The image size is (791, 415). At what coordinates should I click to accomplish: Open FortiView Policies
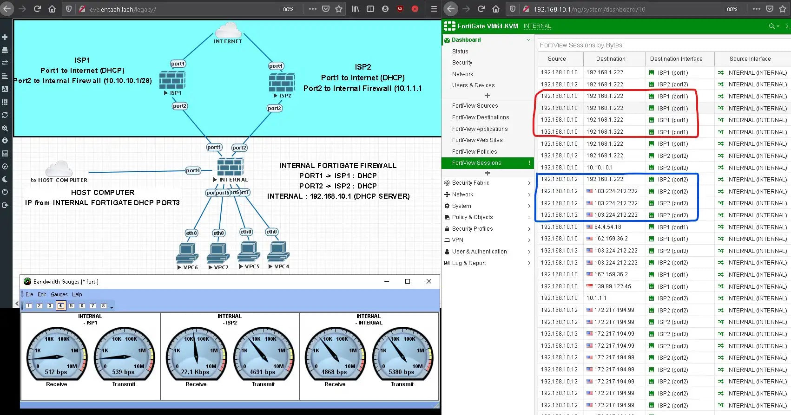(x=475, y=152)
